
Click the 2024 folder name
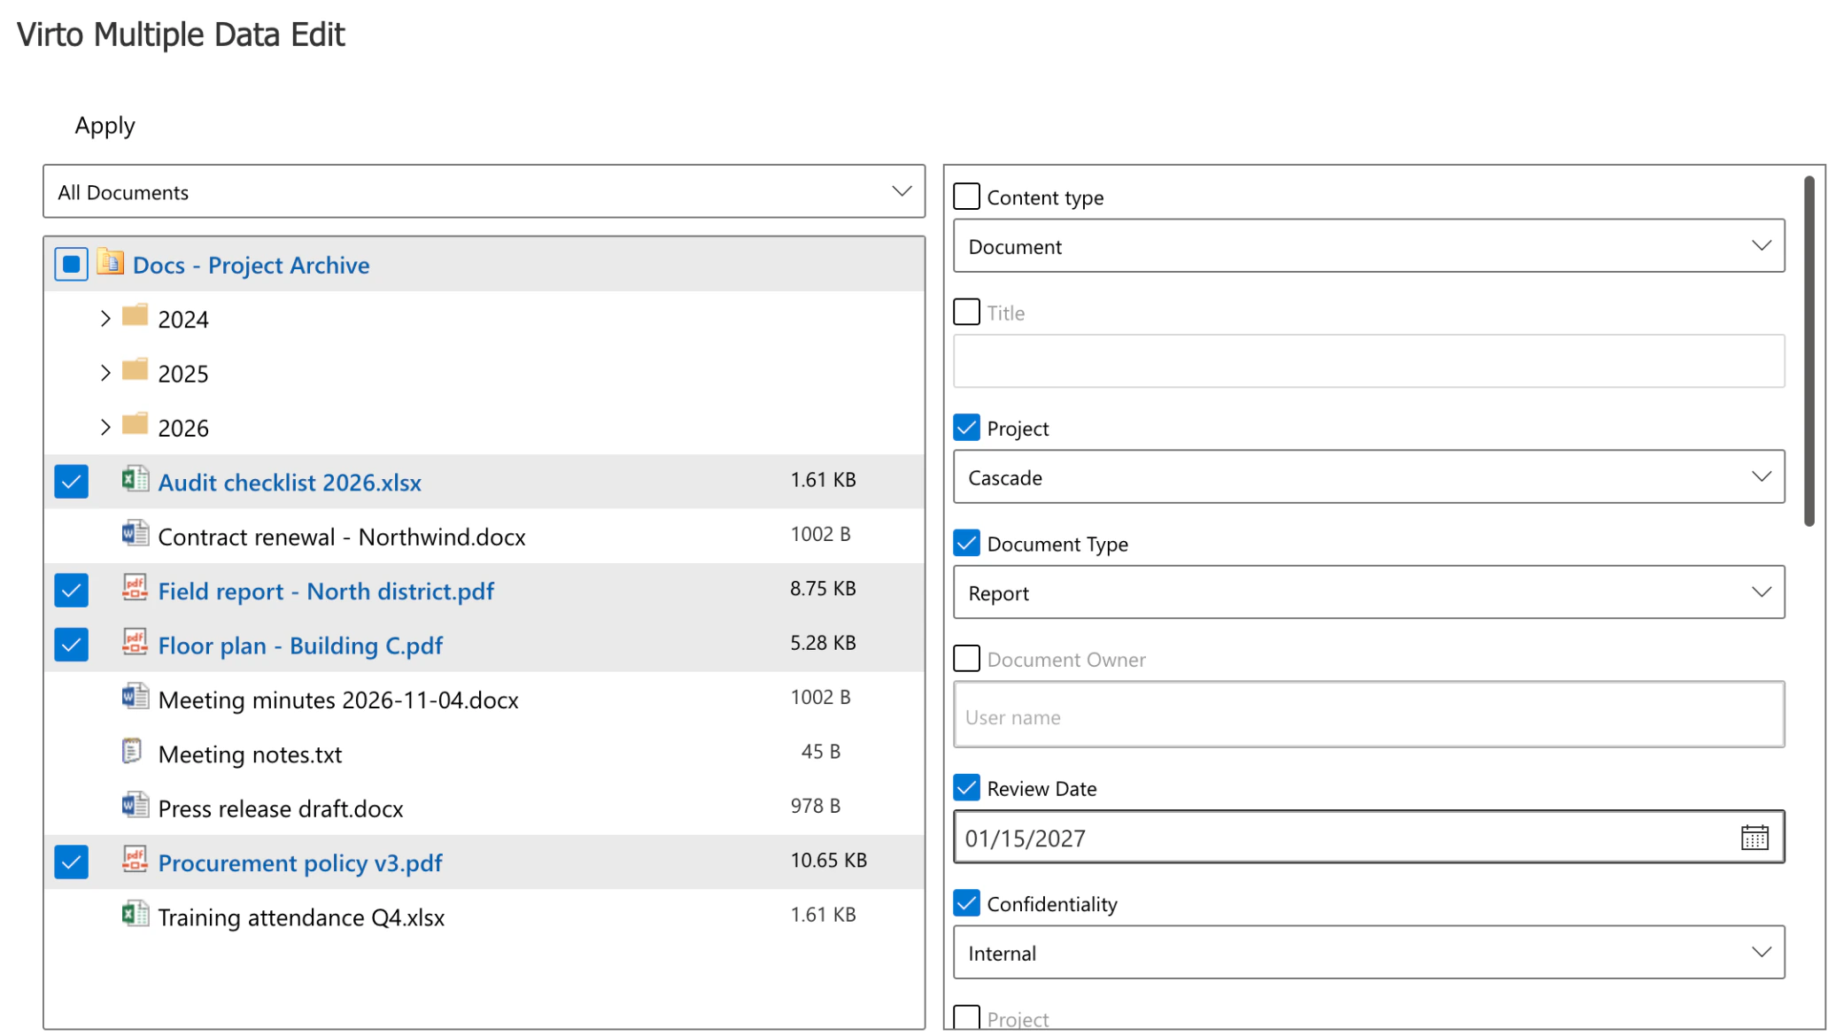(x=183, y=320)
